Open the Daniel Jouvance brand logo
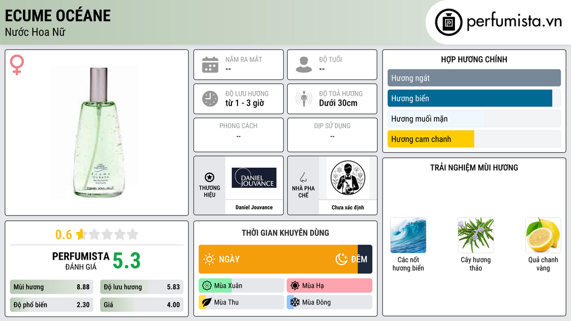 (x=254, y=178)
